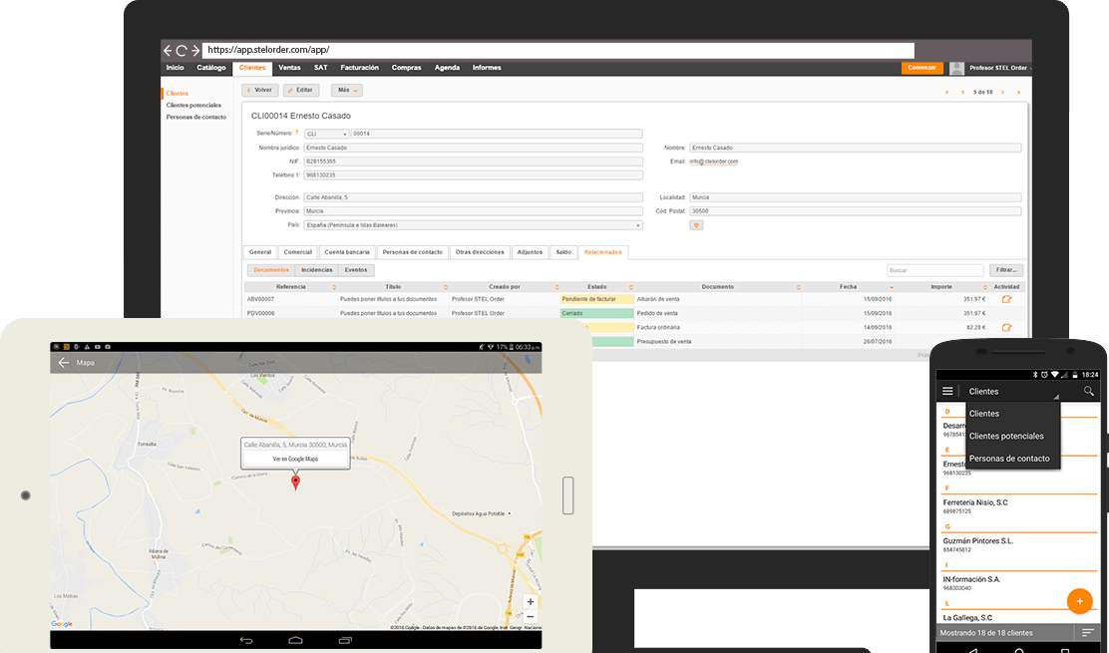Open the Profesor STEL Order account menu
This screenshot has height=653, width=1109.
[999, 68]
